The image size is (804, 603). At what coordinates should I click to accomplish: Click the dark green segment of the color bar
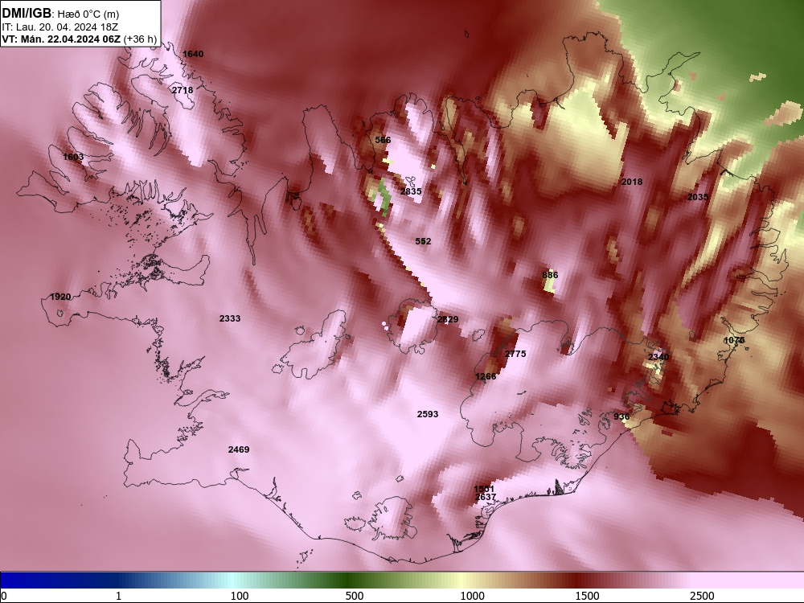tap(349, 580)
